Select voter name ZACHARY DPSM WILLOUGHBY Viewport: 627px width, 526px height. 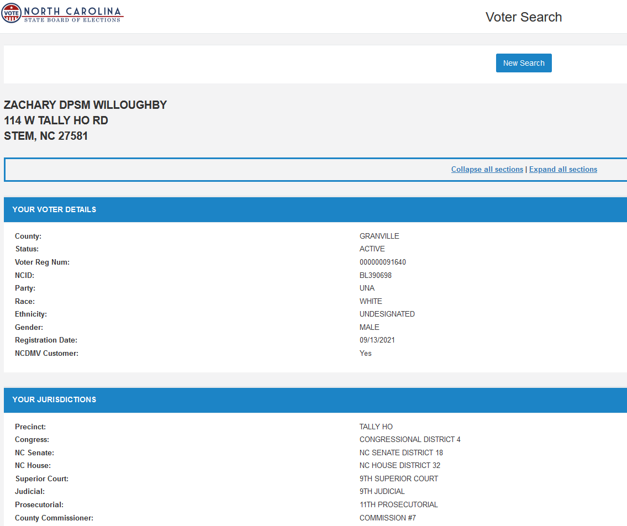pos(85,105)
